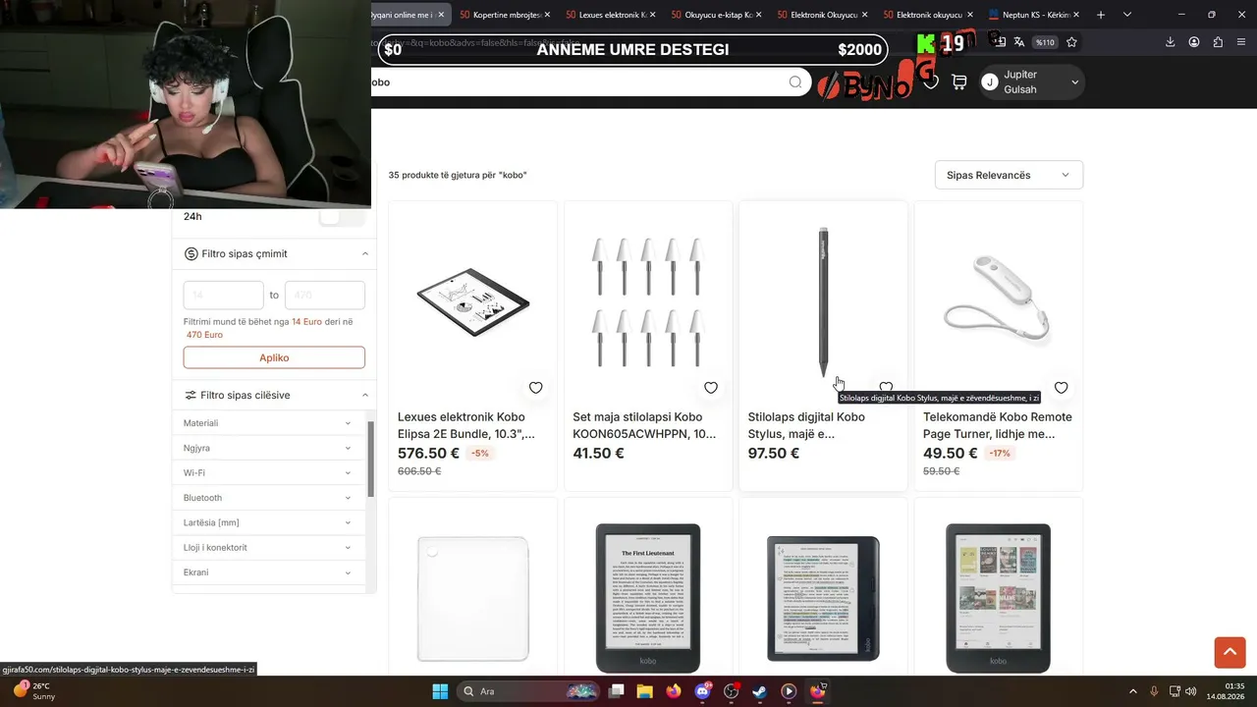Open the browser downloads icon
The height and width of the screenshot is (707, 1257).
point(1170,42)
